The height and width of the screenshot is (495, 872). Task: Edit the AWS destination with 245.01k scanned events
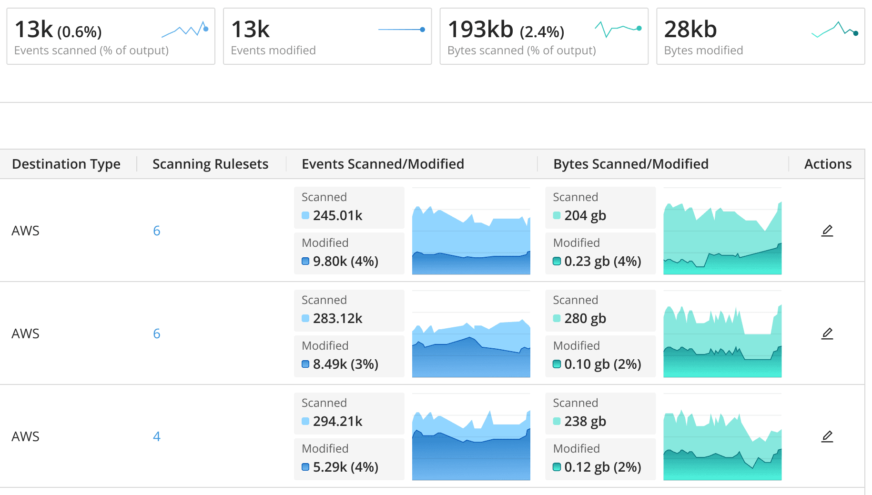click(827, 231)
